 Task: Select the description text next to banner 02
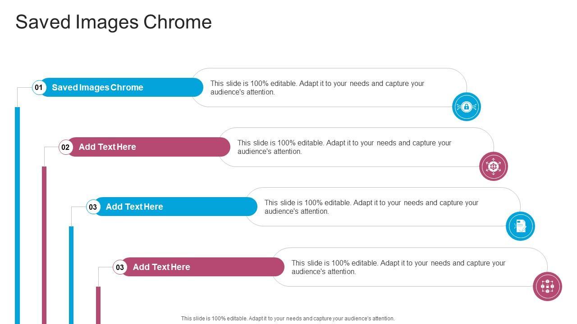(x=344, y=147)
